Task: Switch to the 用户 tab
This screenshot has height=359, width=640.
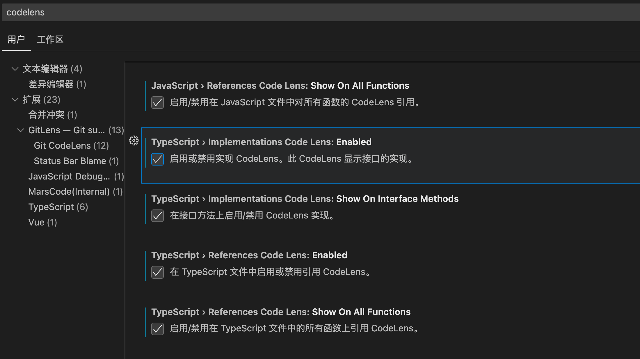Action: (x=16, y=40)
